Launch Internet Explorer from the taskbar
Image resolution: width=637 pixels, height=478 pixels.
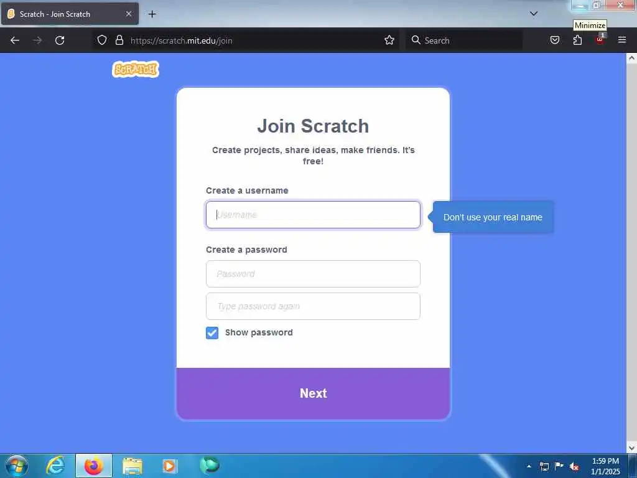coord(55,466)
